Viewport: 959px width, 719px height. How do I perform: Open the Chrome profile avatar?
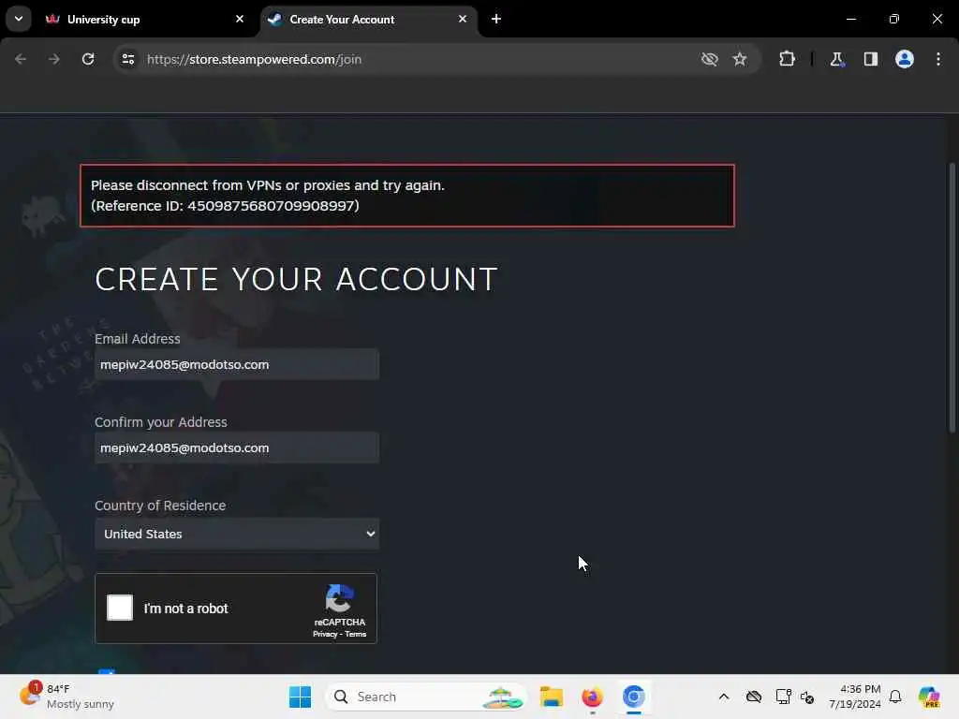pos(904,59)
